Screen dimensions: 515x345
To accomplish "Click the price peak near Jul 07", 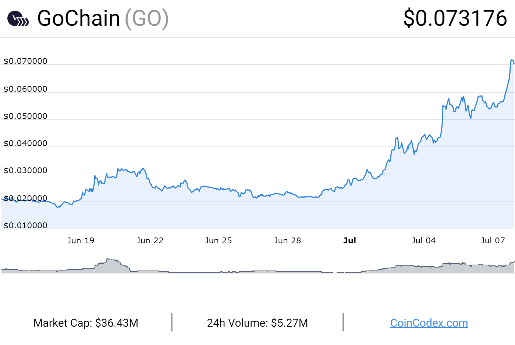I will point(512,60).
